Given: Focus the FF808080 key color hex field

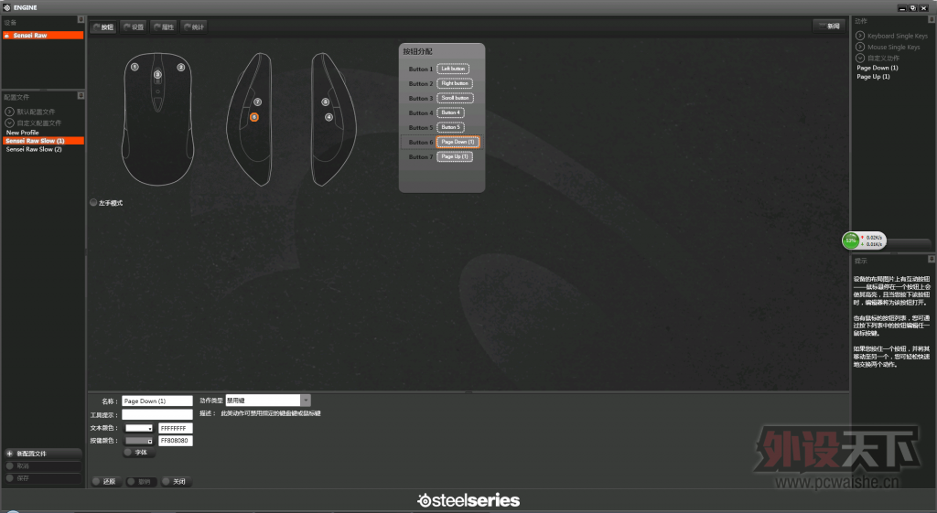Looking at the screenshot, I should (x=175, y=441).
